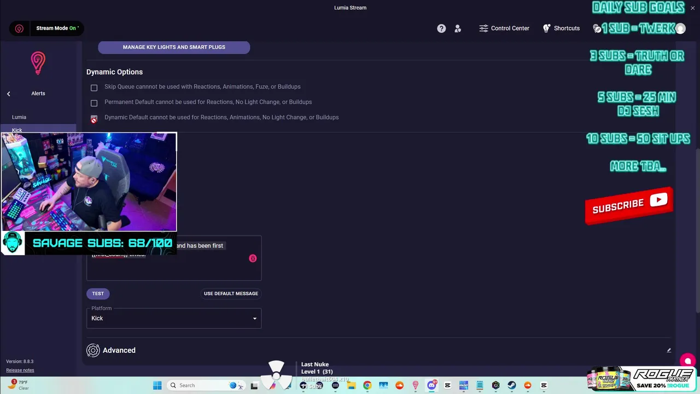Image resolution: width=700 pixels, height=394 pixels.
Task: Open Shortcuts menu
Action: tap(561, 28)
